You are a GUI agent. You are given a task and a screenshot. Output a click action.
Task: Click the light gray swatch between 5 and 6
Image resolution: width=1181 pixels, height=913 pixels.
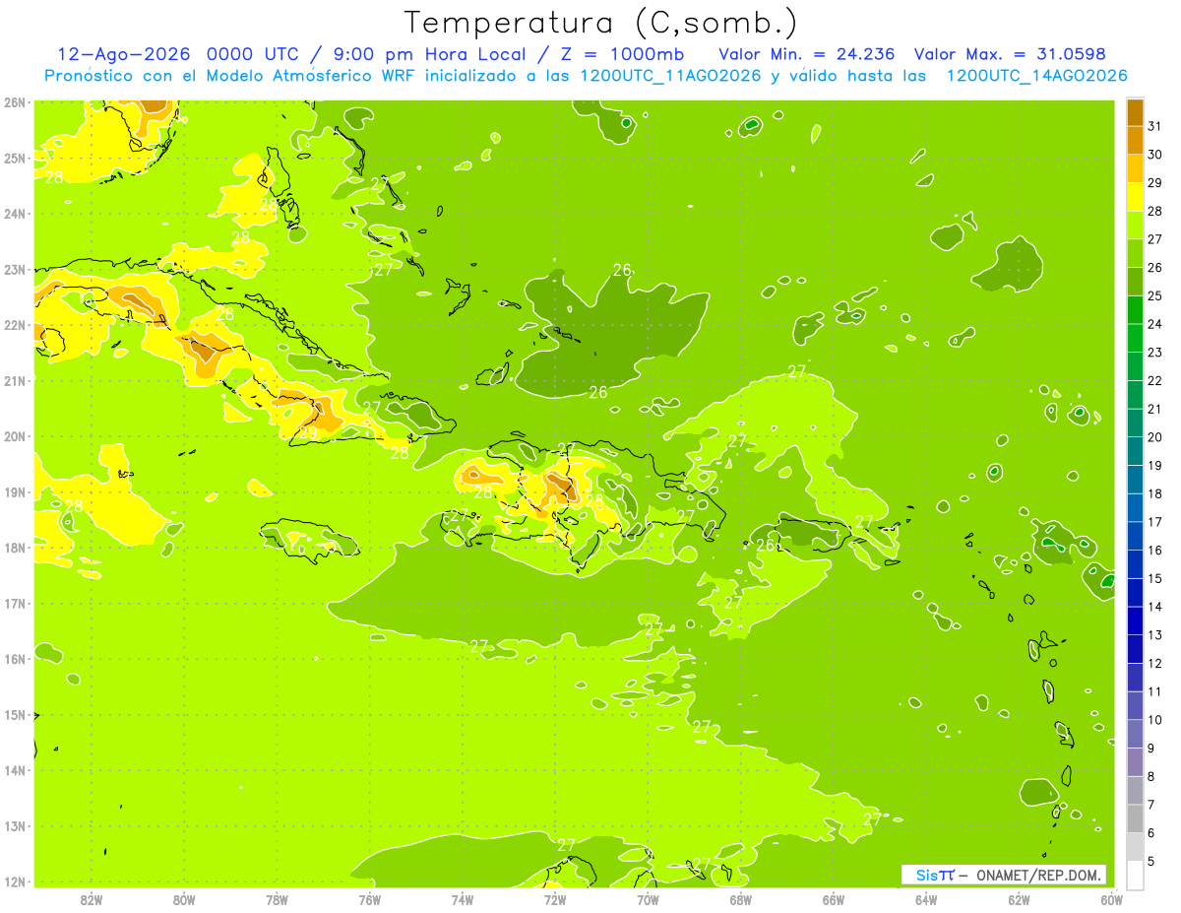(x=1135, y=847)
